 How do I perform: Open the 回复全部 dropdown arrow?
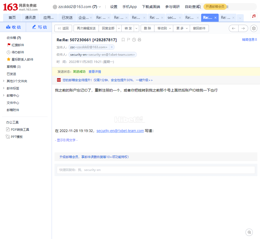(x=119, y=28)
